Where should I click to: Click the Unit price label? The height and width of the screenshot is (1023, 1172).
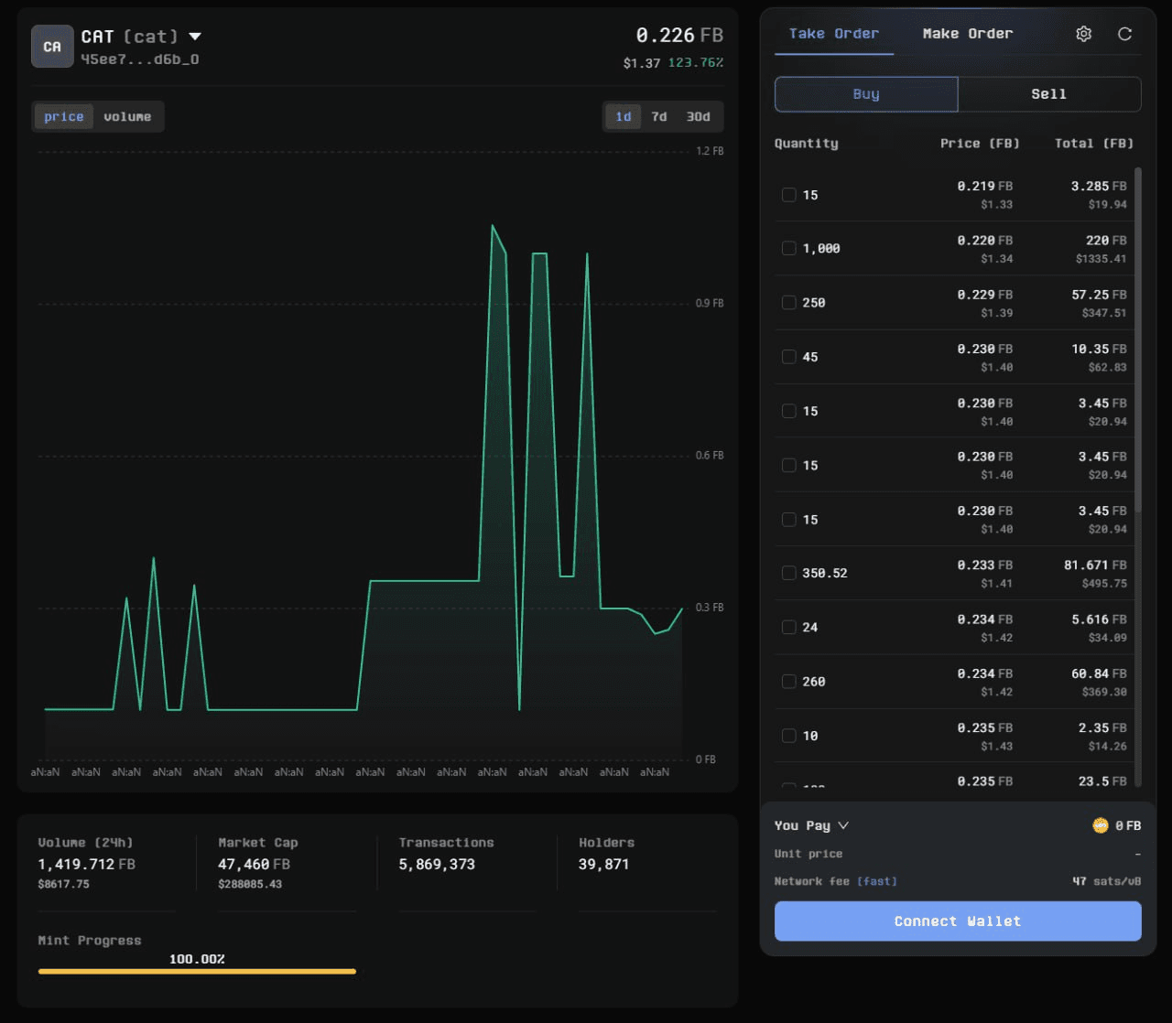tap(808, 854)
